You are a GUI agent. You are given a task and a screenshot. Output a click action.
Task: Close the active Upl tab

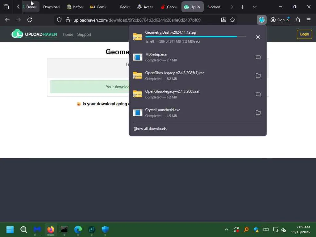199,7
